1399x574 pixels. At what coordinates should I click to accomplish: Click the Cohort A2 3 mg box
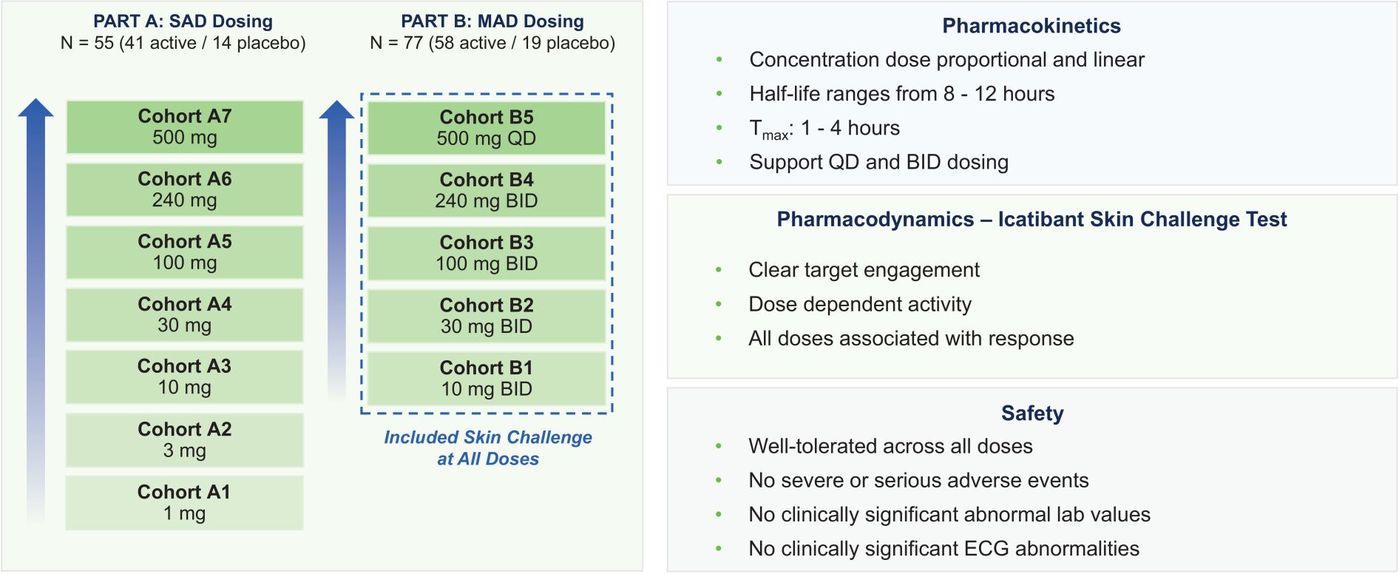185,439
